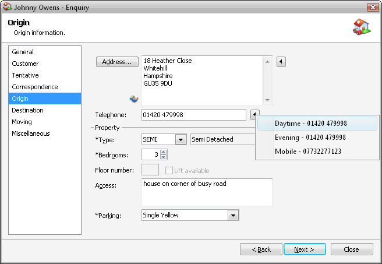Image resolution: width=382 pixels, height=264 pixels.
Task: Select Daytime phone number from popup
Action: tap(311, 124)
